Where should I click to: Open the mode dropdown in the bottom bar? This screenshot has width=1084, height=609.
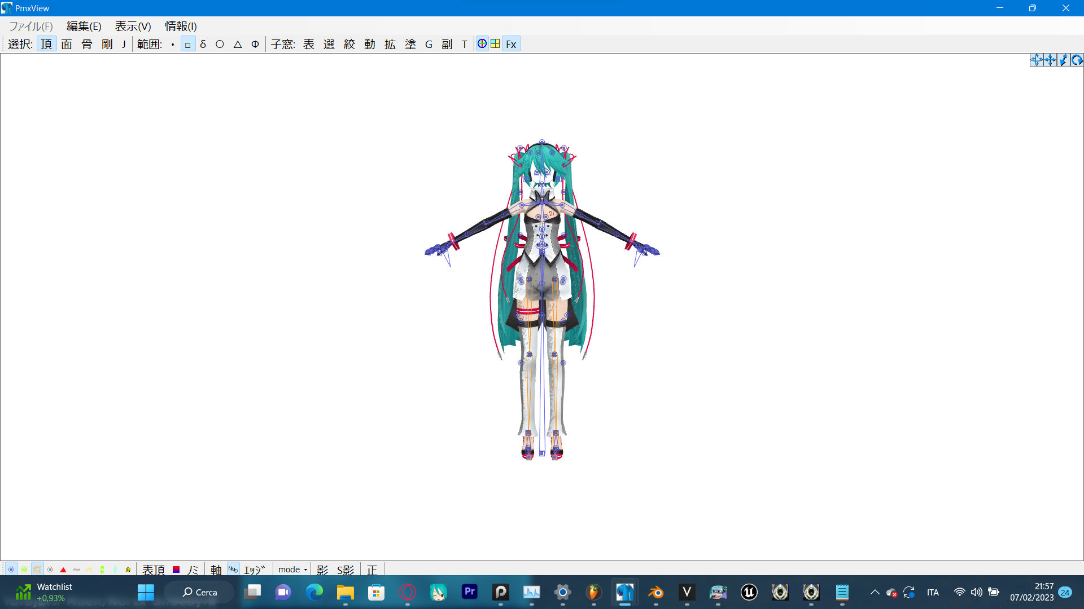pyautogui.click(x=292, y=570)
